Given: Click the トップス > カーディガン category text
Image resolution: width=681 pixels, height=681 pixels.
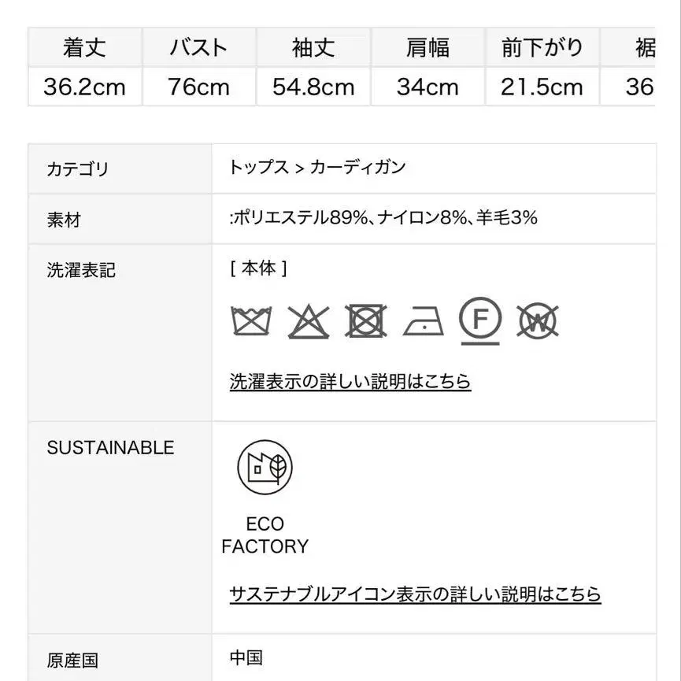Looking at the screenshot, I should pyautogui.click(x=317, y=168).
